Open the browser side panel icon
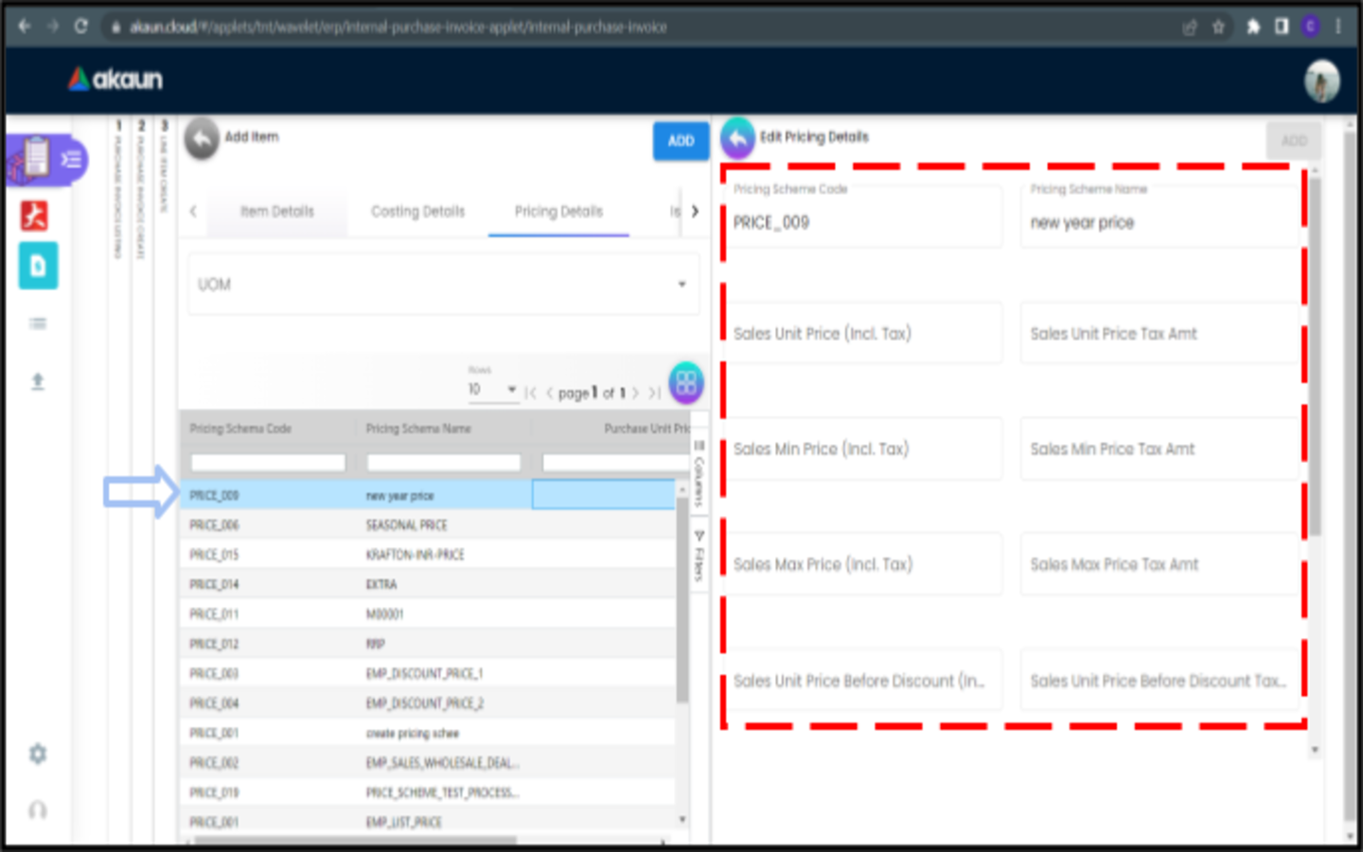 point(1282,27)
